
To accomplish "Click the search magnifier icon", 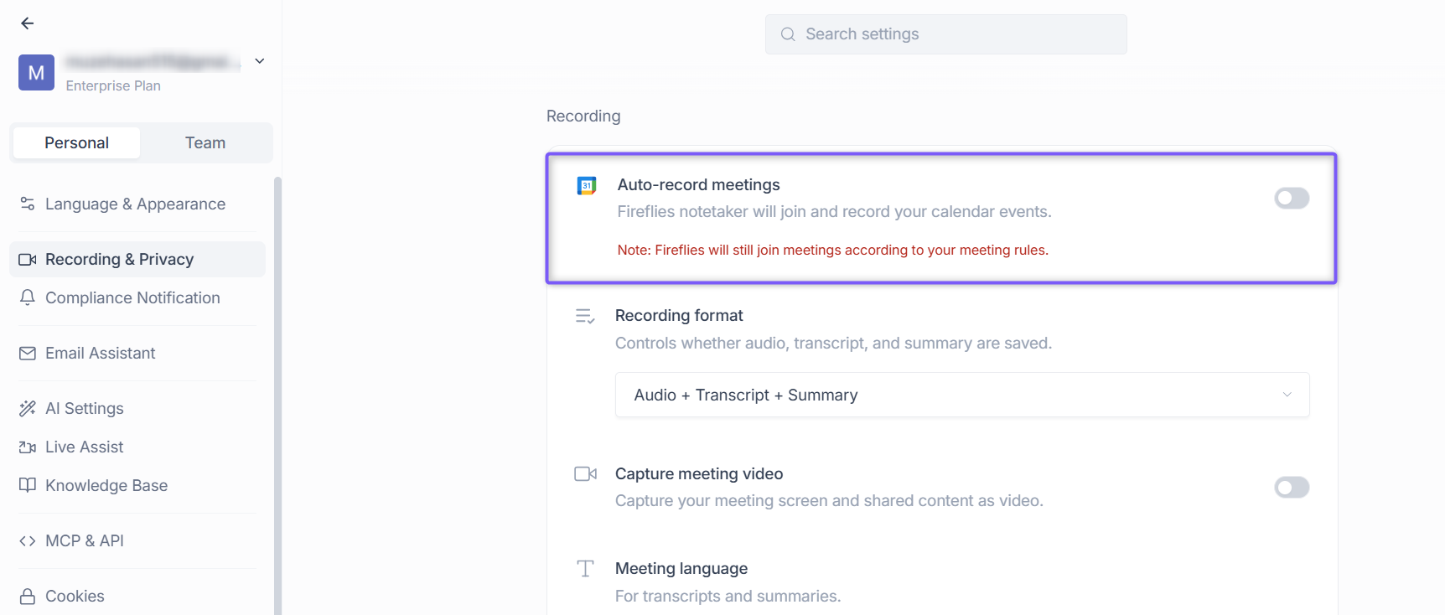I will pyautogui.click(x=788, y=34).
